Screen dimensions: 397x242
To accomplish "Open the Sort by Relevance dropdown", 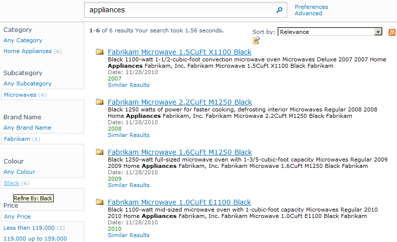I will pos(330,32).
